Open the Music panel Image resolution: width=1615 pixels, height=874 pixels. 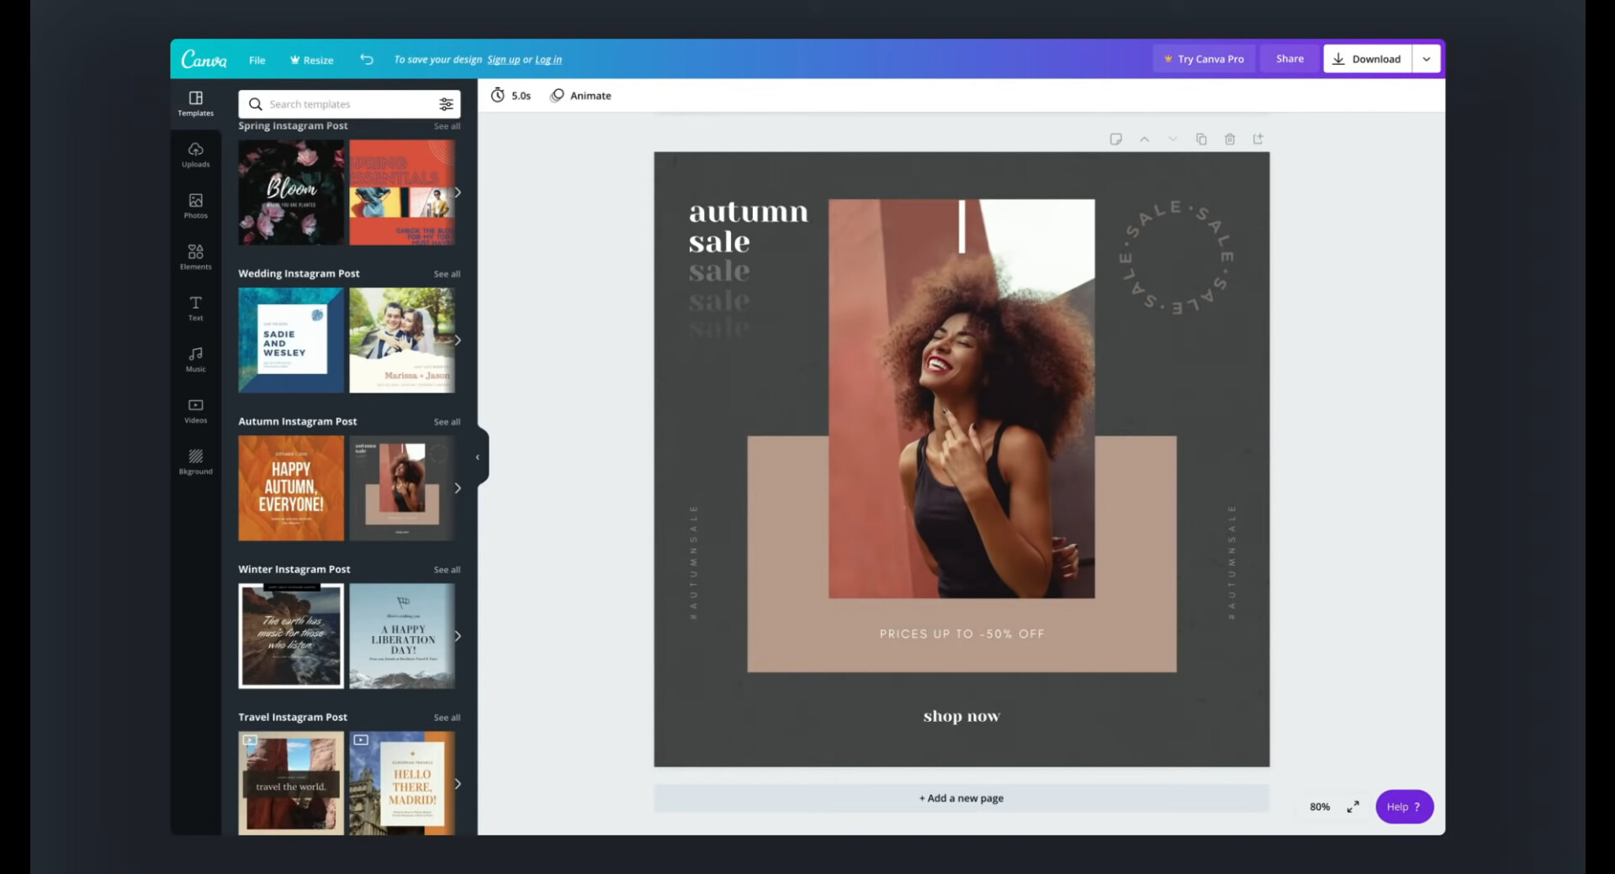tap(195, 360)
